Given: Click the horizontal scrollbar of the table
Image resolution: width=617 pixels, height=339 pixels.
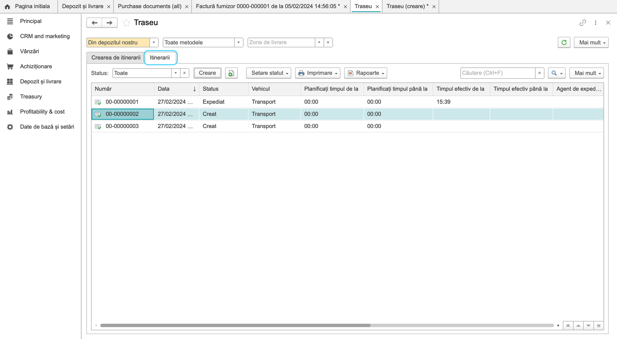Looking at the screenshot, I should coord(235,325).
